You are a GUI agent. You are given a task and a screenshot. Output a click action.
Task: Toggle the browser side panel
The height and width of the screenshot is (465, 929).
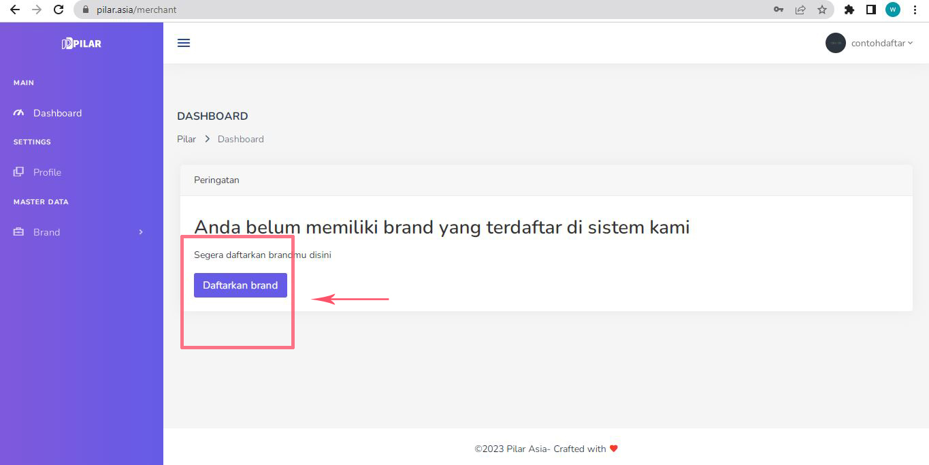(x=870, y=10)
